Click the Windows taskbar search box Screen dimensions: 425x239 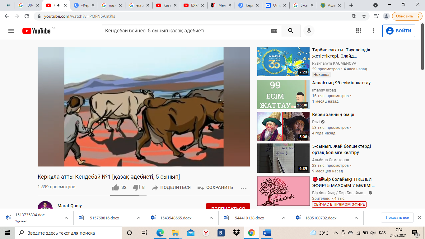coord(68,233)
